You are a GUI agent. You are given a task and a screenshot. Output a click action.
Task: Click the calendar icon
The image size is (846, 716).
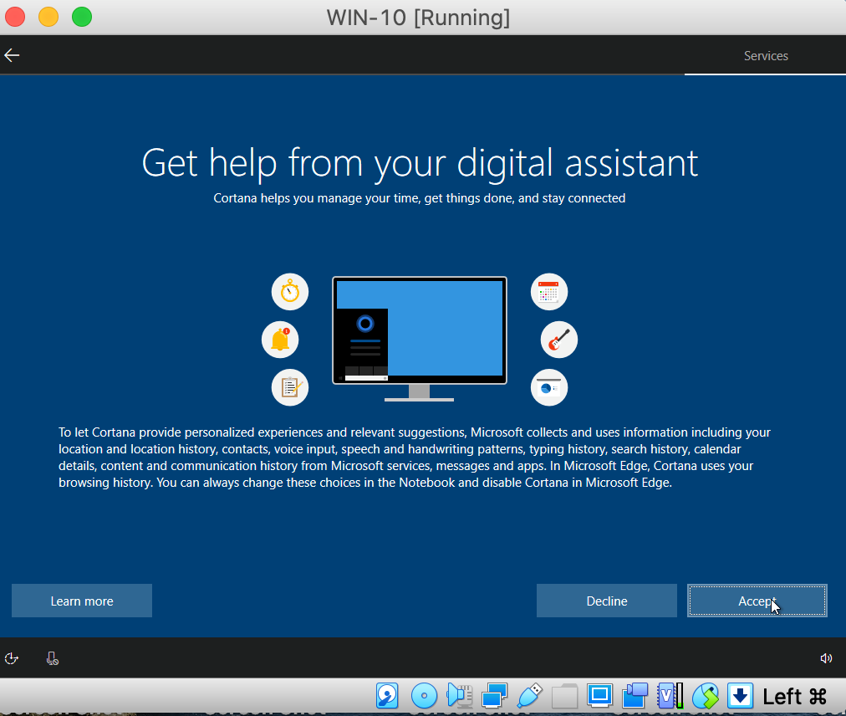[548, 292]
